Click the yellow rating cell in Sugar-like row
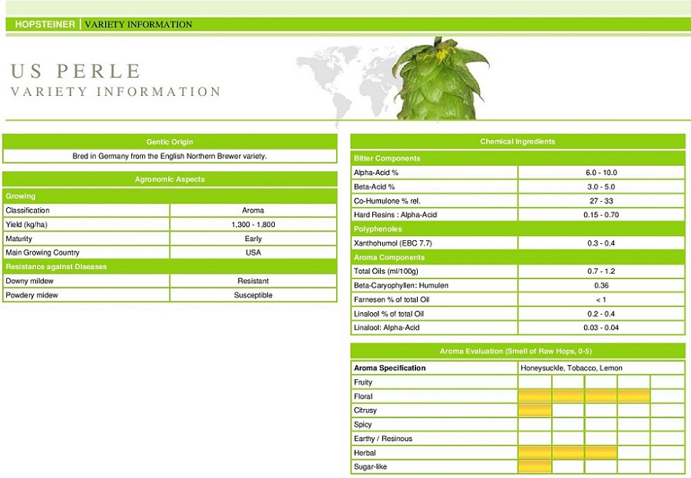691x478 pixels. tap(535, 466)
